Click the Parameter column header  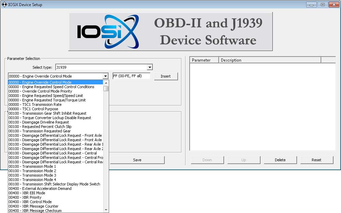coord(204,60)
